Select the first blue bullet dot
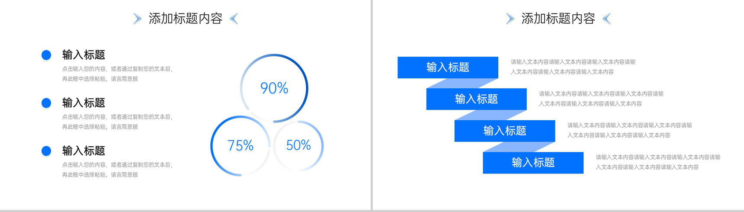 [46, 55]
